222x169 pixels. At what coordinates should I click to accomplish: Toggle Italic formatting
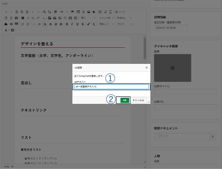coord(72,24)
